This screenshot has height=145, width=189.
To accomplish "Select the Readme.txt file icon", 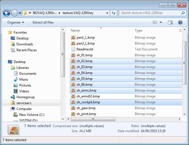I will pos(73,49).
